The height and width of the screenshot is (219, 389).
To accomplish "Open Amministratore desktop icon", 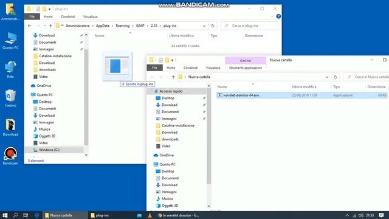I will point(10,12).
